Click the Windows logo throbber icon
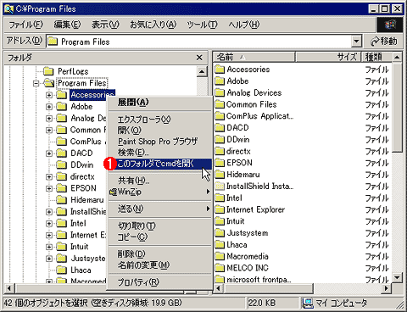The height and width of the screenshot is (312, 407). tap(390, 25)
